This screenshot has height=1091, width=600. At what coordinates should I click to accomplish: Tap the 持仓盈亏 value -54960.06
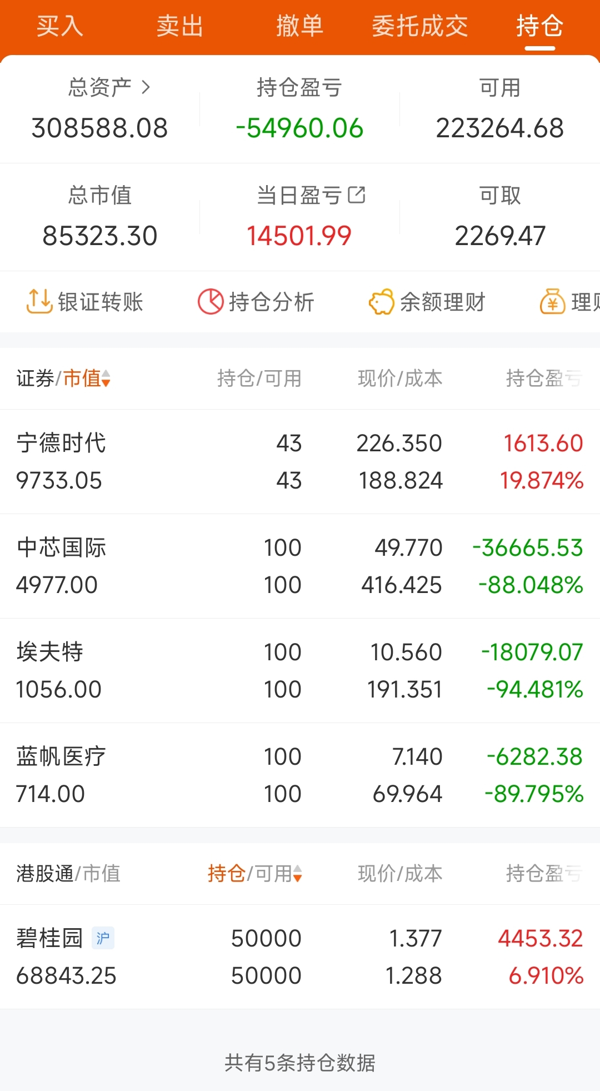(x=300, y=128)
